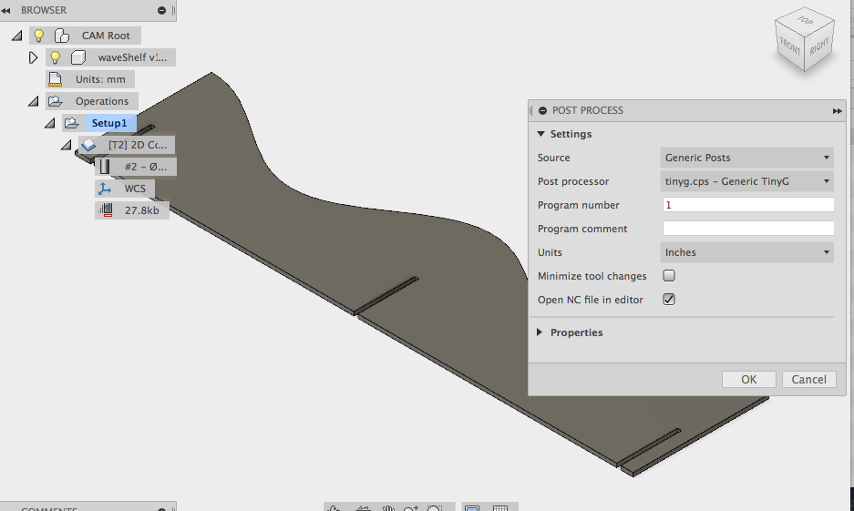Select the WCS entry
This screenshot has height=511, width=854.
pyautogui.click(x=135, y=189)
